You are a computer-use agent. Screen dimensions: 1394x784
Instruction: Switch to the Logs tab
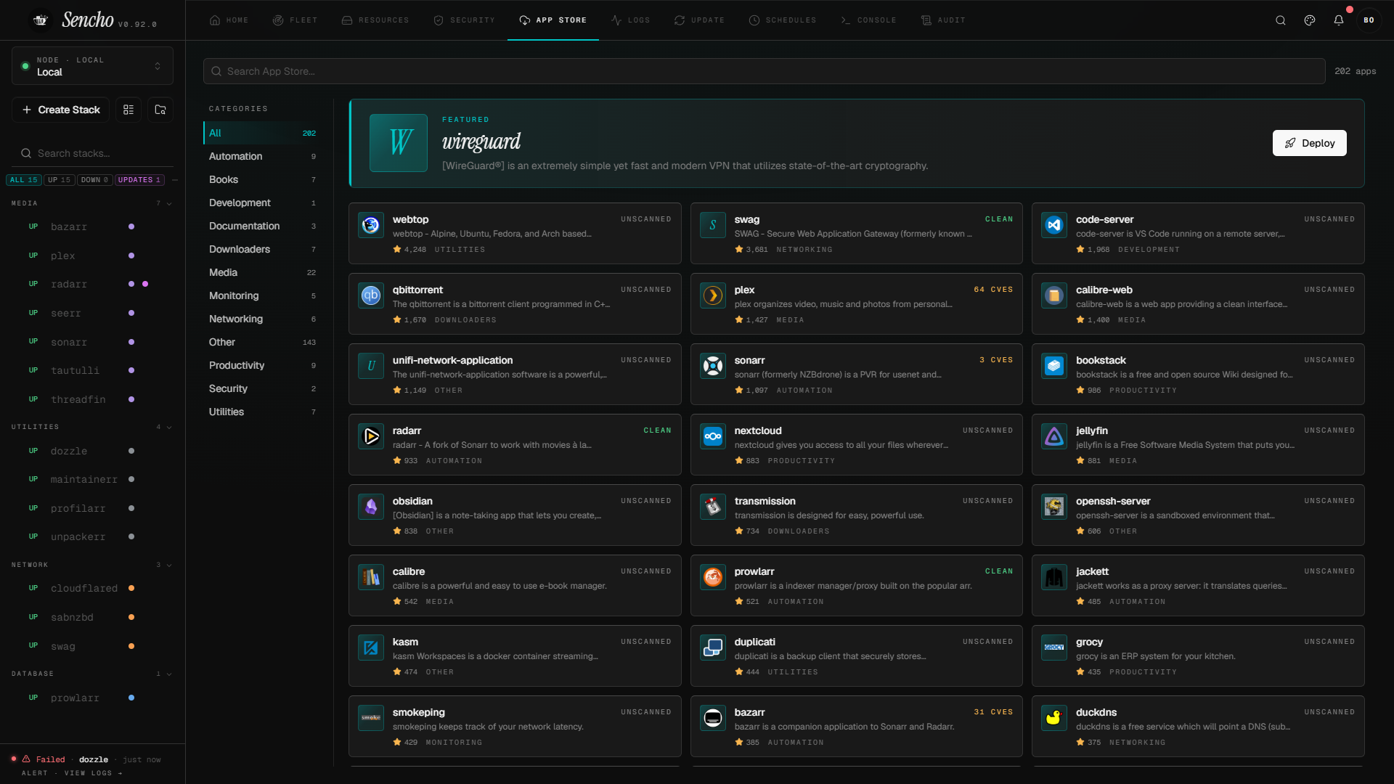click(x=630, y=20)
